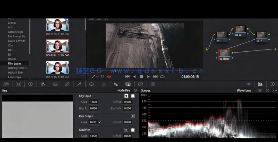The height and width of the screenshot is (142, 278).
Task: Click the Blur H/V value field
Action: (x=128, y=108)
